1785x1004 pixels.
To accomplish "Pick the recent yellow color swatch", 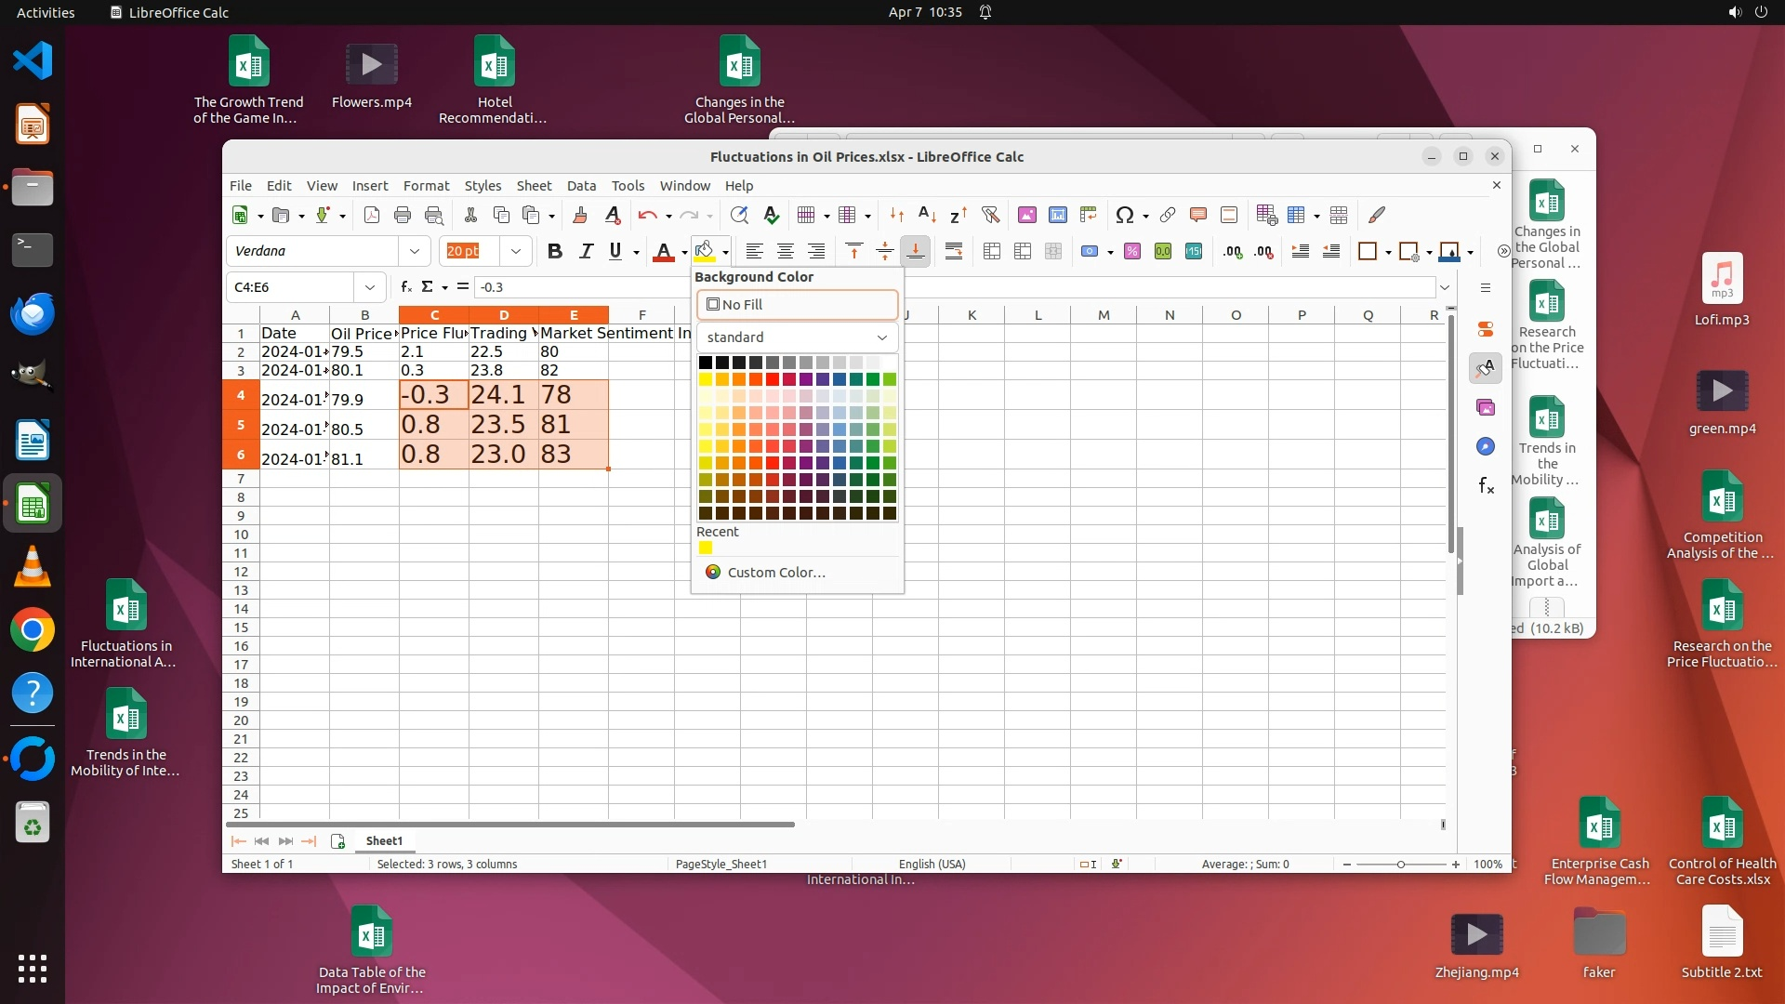I will (706, 548).
